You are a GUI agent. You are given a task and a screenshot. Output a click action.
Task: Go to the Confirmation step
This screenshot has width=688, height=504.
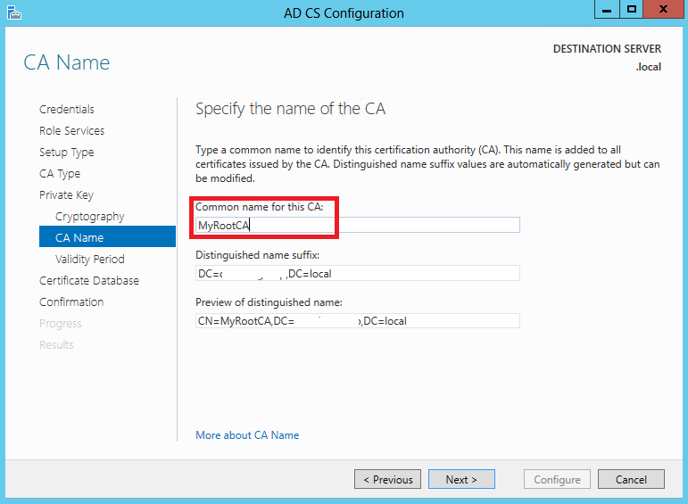71,302
